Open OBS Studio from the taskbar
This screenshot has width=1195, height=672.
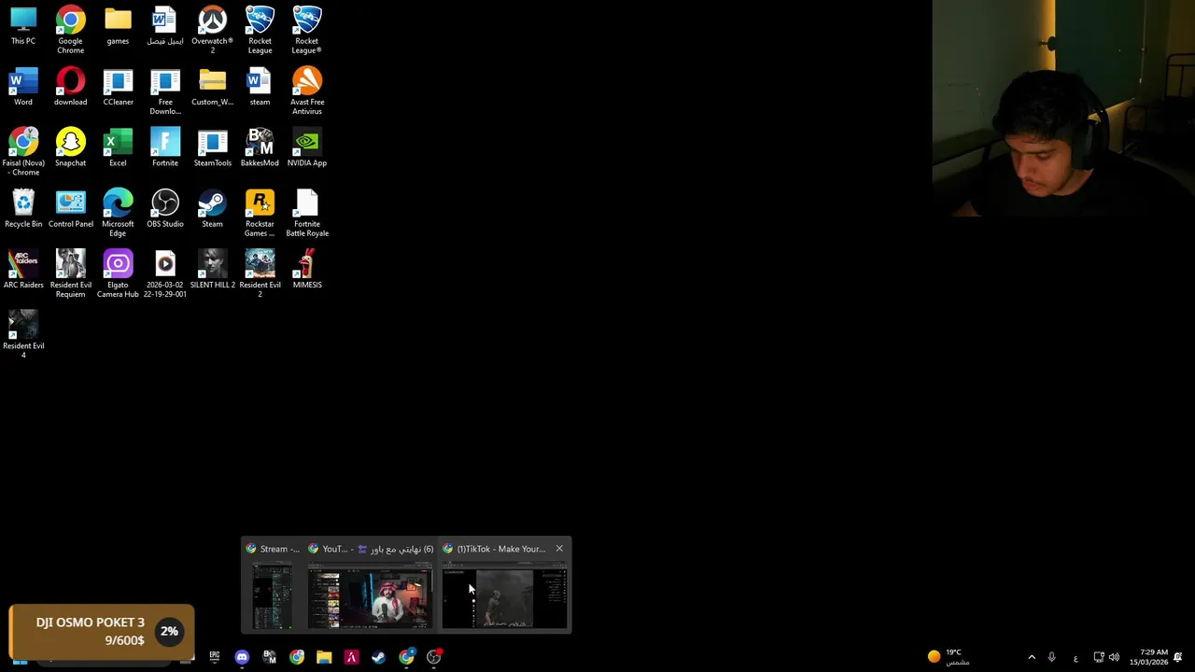[x=433, y=657]
